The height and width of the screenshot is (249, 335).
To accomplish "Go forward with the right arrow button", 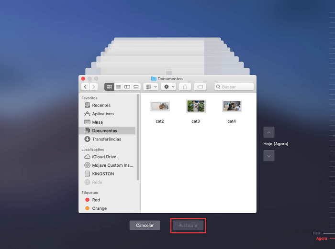I will pyautogui.click(x=94, y=87).
